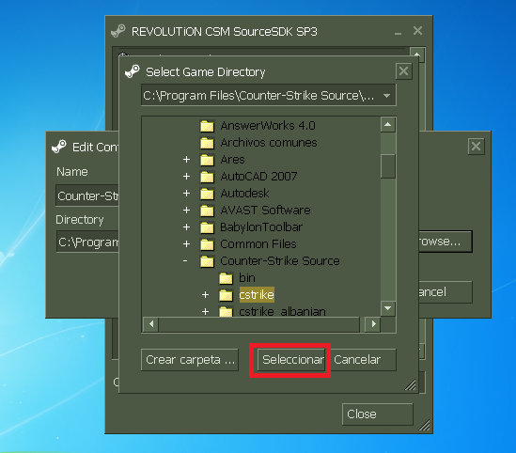Minimize the REVOLUTiON CSM SourceSDK window
This screenshot has height=453, width=516.
click(x=398, y=33)
